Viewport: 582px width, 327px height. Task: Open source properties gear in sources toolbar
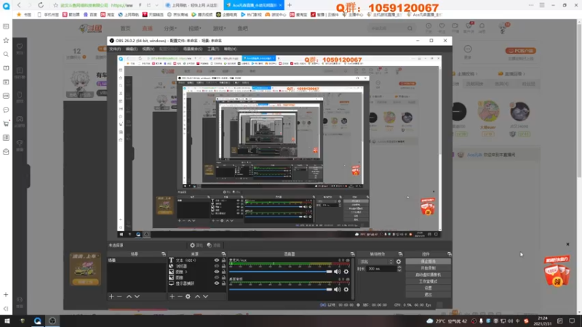click(188, 296)
